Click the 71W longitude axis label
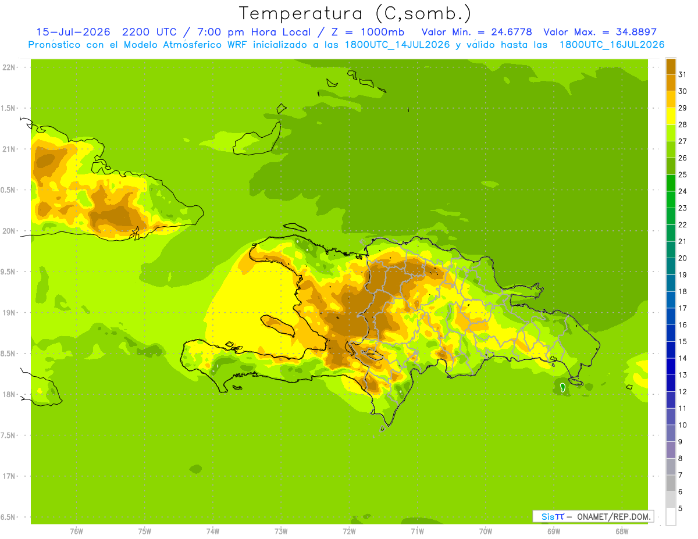The image size is (698, 539). pyautogui.click(x=417, y=531)
